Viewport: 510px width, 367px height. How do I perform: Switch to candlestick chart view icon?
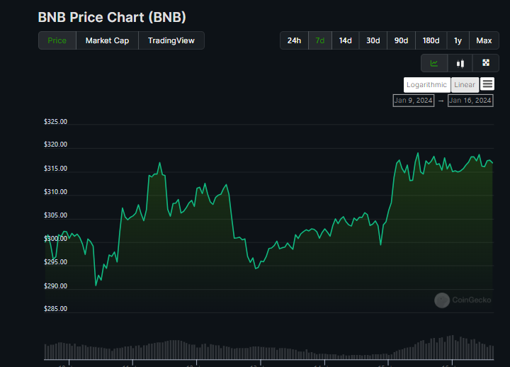(x=460, y=63)
